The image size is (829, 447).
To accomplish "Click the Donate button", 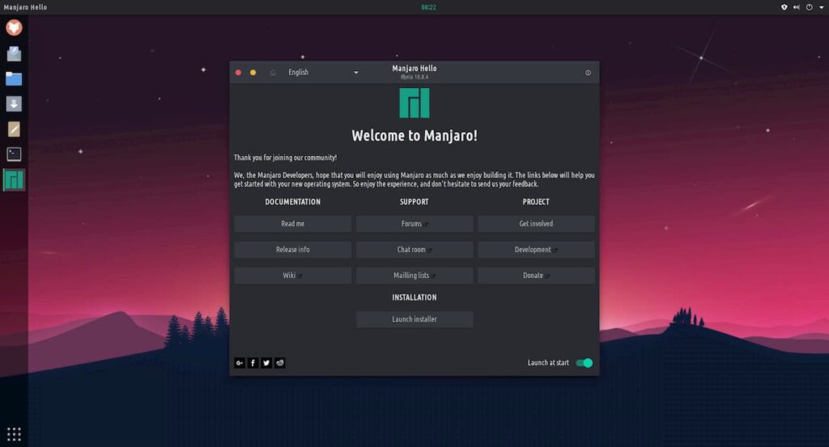I will tap(536, 276).
